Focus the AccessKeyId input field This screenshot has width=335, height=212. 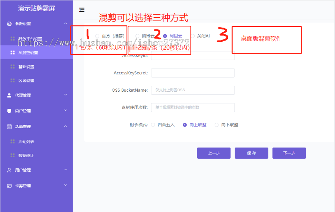pos(193,56)
